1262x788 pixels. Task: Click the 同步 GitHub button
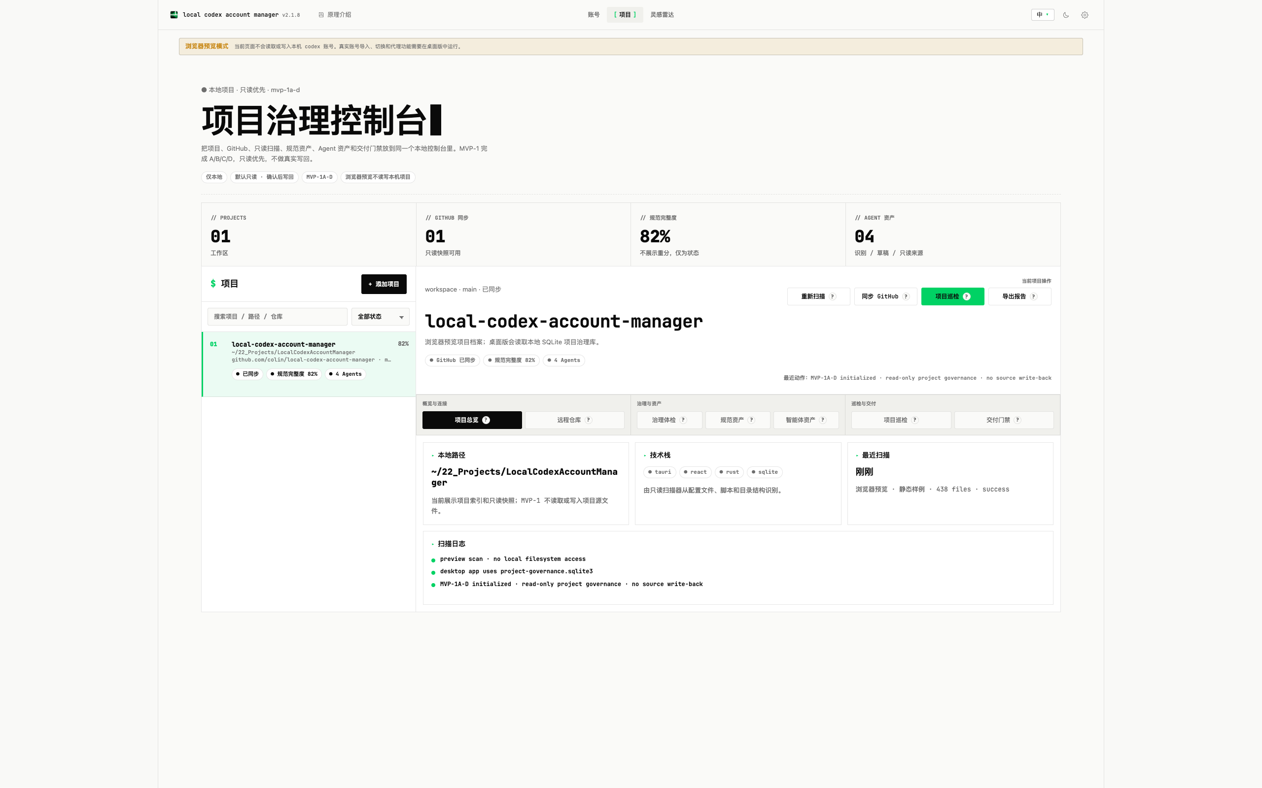885,296
